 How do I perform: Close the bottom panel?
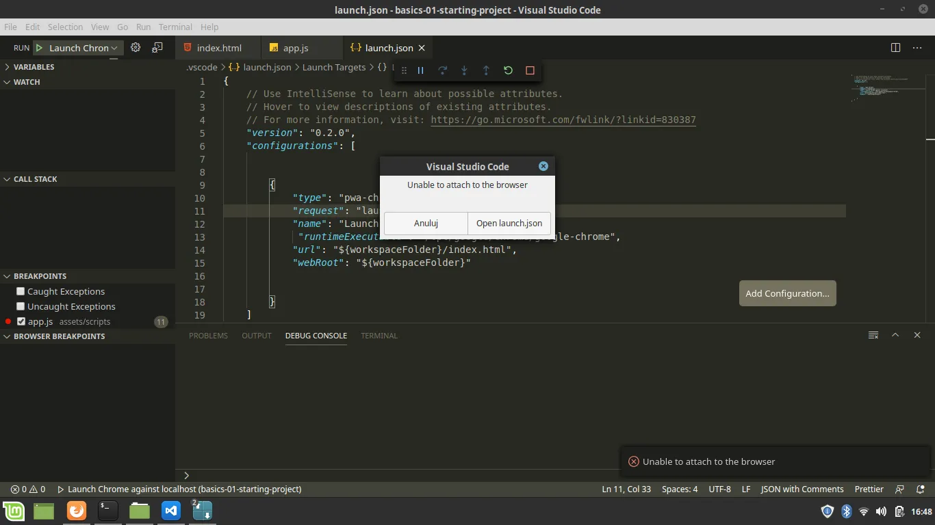(917, 335)
